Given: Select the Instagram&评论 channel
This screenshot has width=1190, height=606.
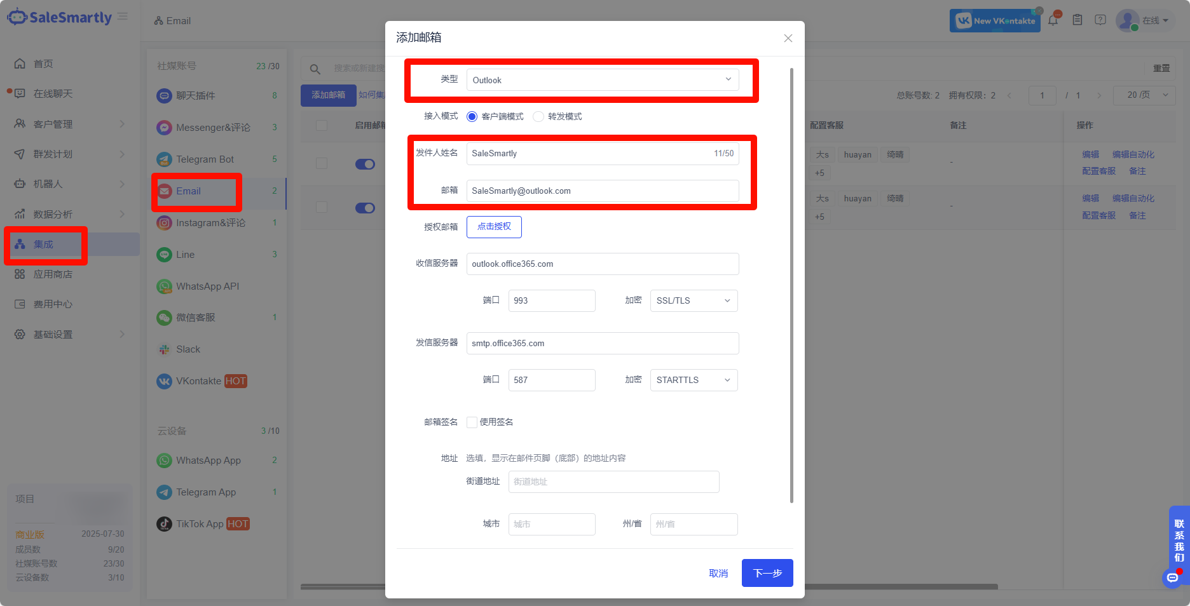Looking at the screenshot, I should tap(210, 222).
